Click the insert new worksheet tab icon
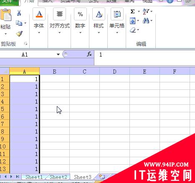 102,177
